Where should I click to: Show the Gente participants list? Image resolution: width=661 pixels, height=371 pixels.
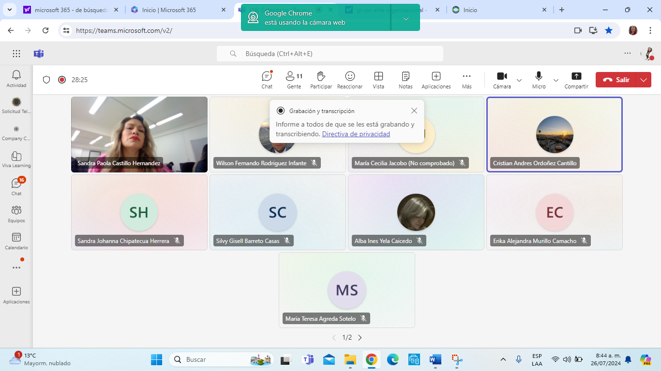click(294, 80)
